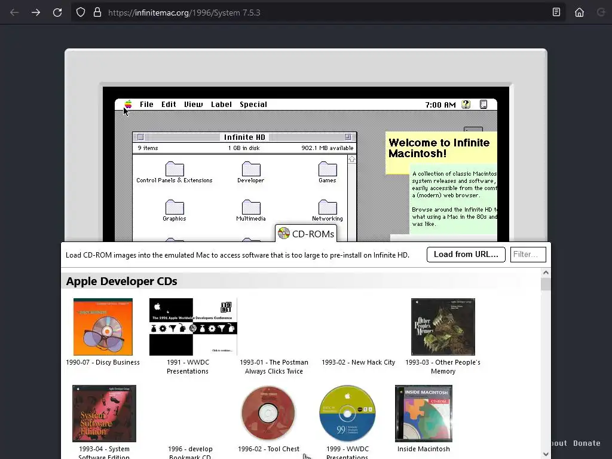Click '1993-01 - The Postman Always Clicks Twice'

tap(274, 367)
